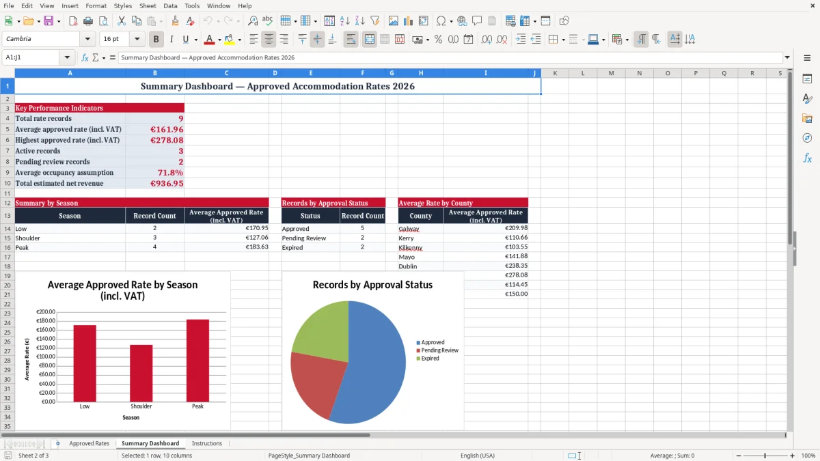This screenshot has width=820, height=461.
Task: Open the Data menu
Action: (170, 5)
